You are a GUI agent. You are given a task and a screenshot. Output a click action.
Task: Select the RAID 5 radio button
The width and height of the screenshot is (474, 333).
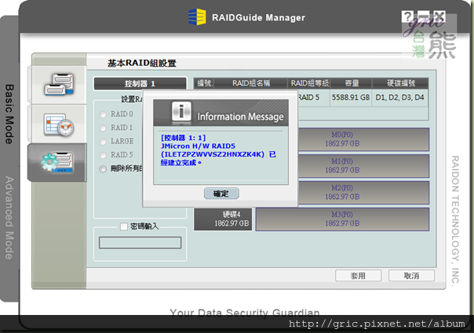coord(103,155)
